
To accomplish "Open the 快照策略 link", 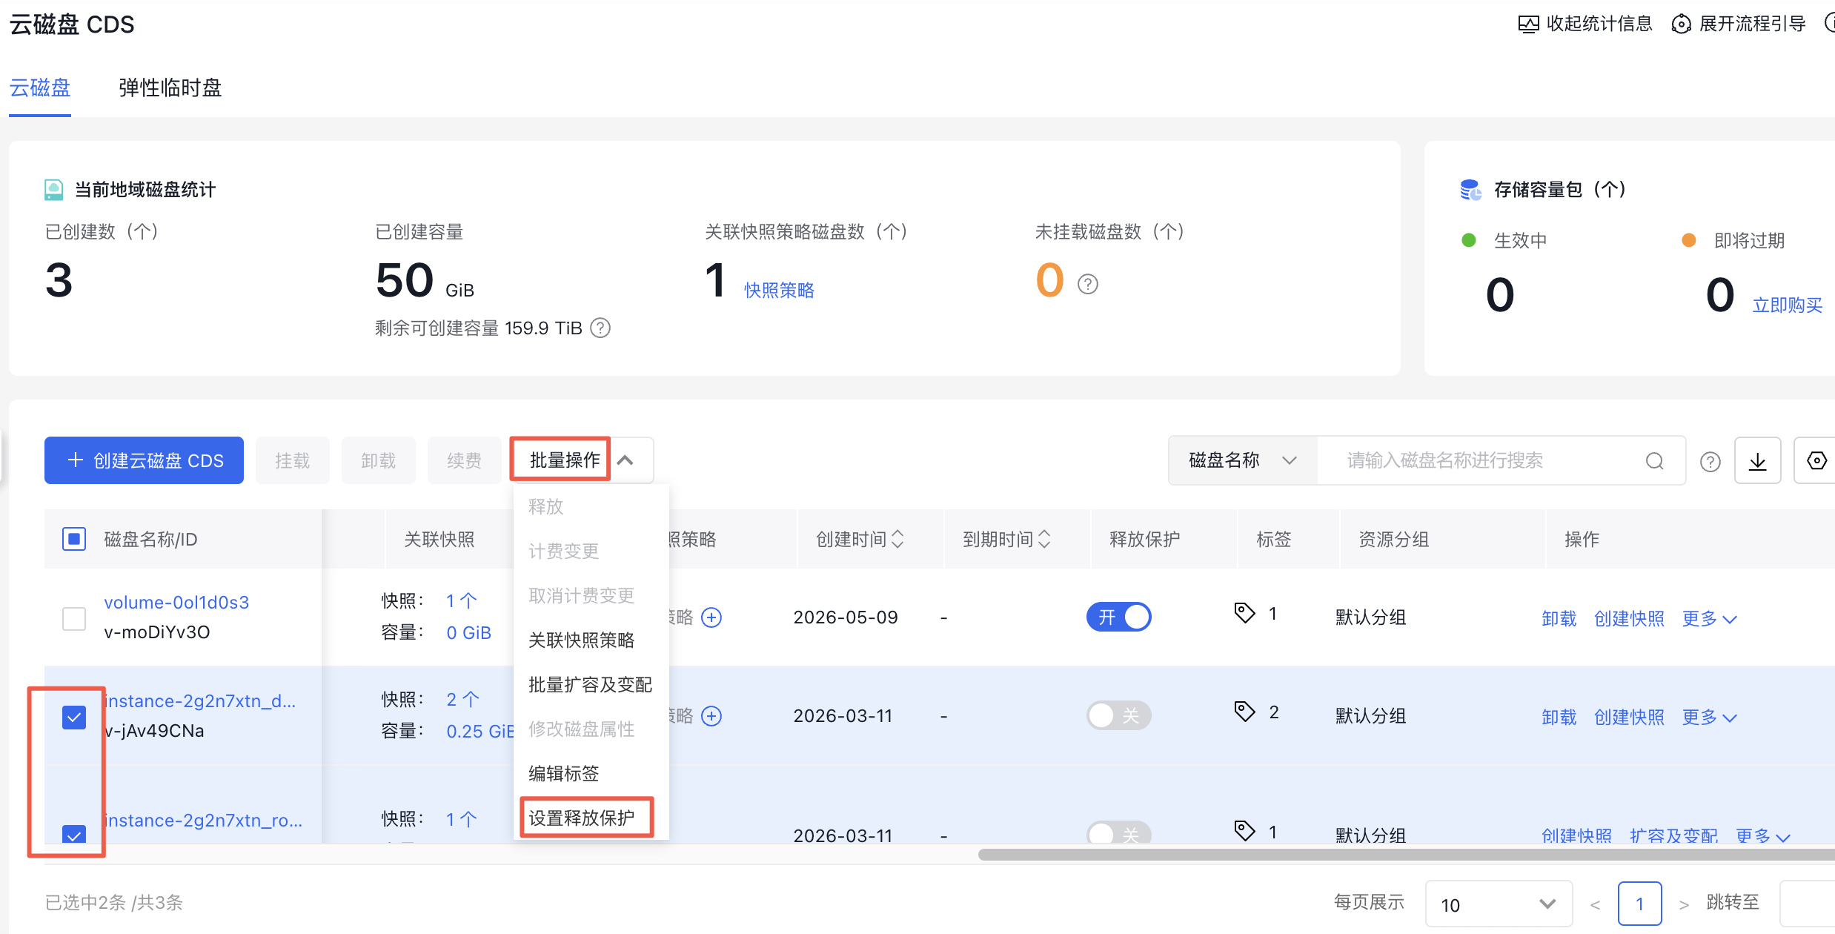I will pos(779,290).
